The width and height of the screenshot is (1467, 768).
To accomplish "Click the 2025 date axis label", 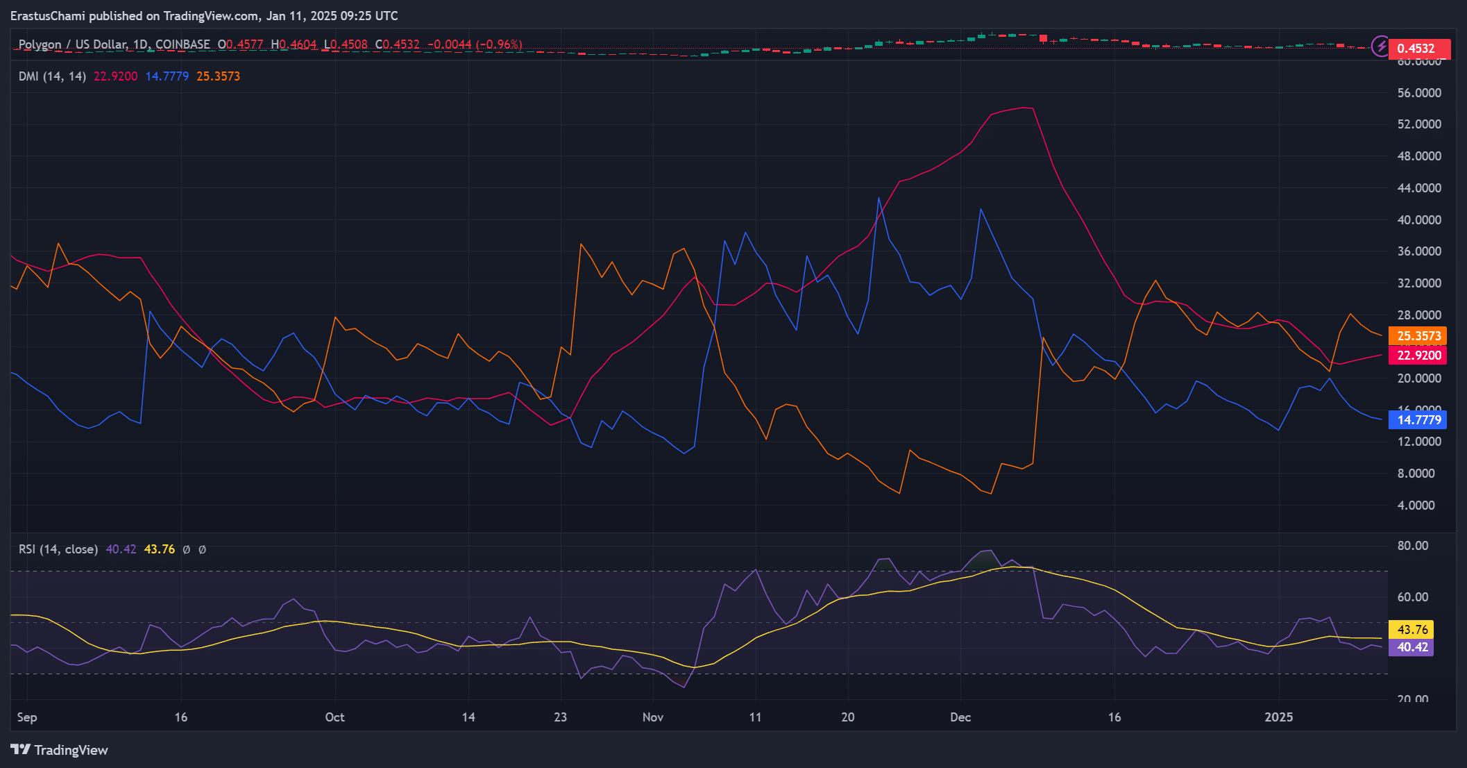I will click(x=1278, y=717).
